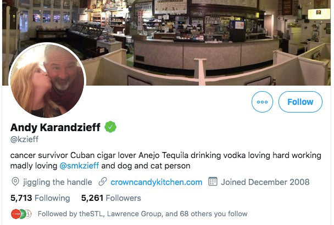Click the green follower avatar icon
The width and height of the screenshot is (334, 225).
(x=23, y=214)
